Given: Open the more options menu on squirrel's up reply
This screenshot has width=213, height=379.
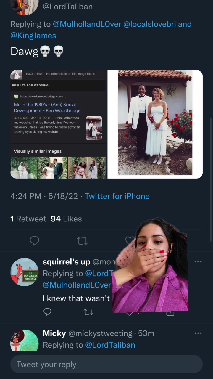Looking at the screenshot, I should tap(198, 262).
